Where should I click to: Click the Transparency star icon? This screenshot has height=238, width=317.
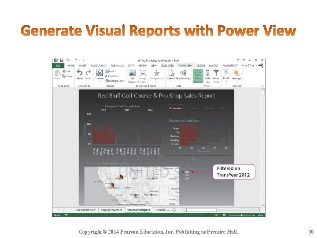tap(156, 73)
